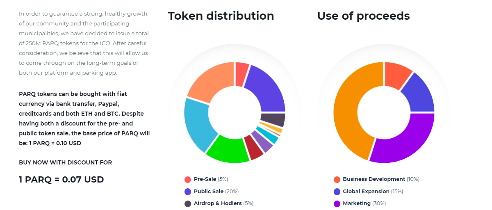492x210 pixels.
Task: Click the Token distribution heading
Action: (x=221, y=16)
